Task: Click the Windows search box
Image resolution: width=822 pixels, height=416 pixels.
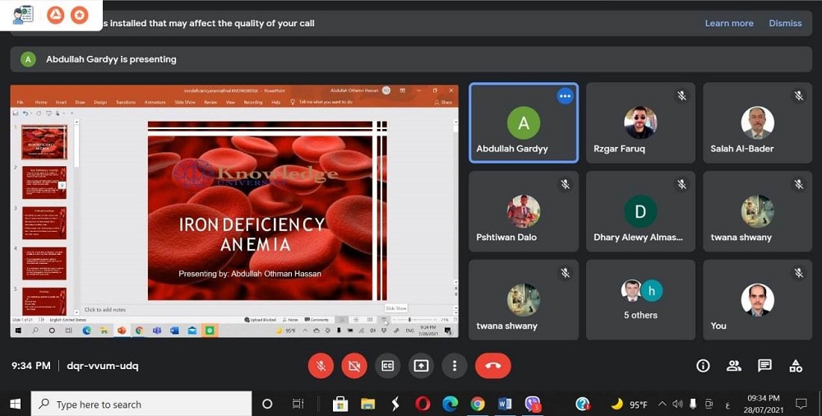Action: (141, 404)
